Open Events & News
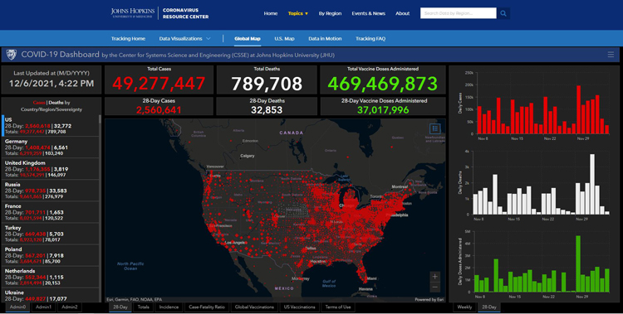The width and height of the screenshot is (623, 314). 368,13
